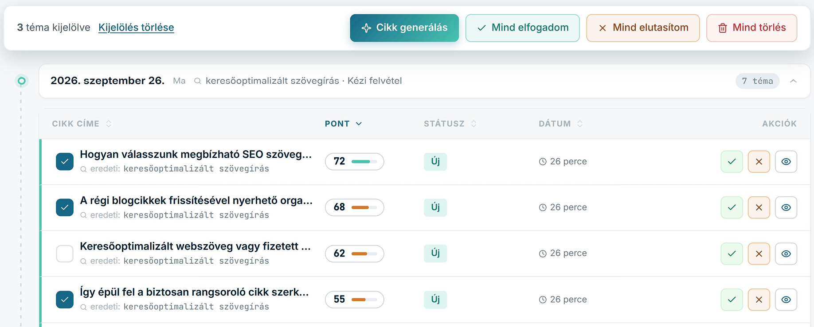Sort by the DÁTUM column
This screenshot has width=814, height=327.
[560, 124]
